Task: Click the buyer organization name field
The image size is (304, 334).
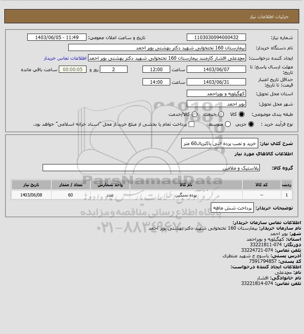Action: pyautogui.click(x=157, y=47)
